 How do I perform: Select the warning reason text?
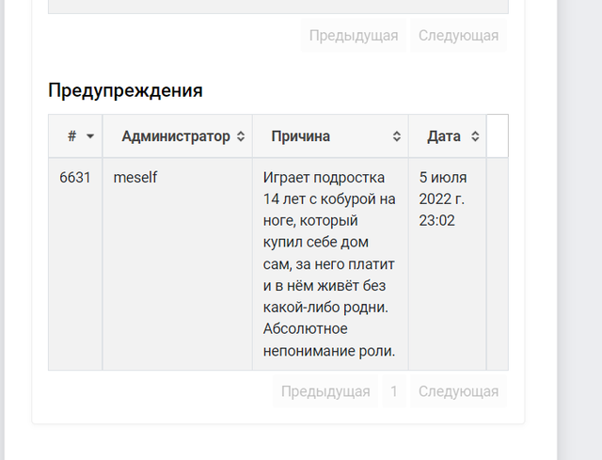pyautogui.click(x=329, y=264)
